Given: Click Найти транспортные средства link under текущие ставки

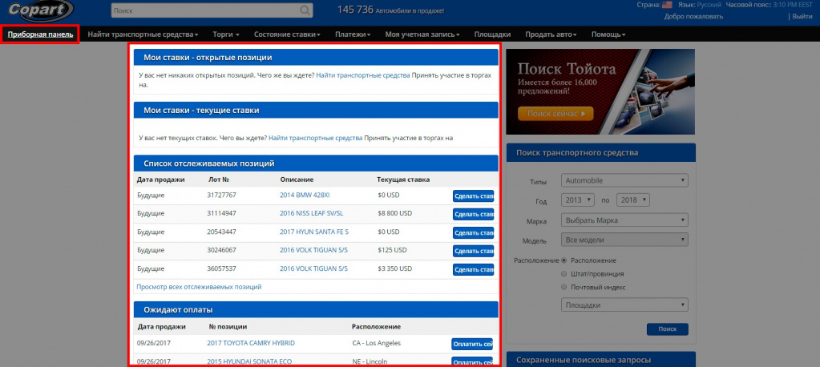Looking at the screenshot, I should click(x=315, y=139).
